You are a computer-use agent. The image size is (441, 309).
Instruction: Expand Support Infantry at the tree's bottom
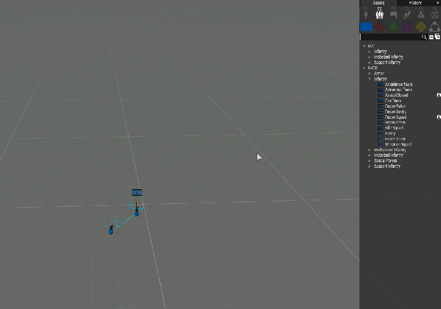369,166
